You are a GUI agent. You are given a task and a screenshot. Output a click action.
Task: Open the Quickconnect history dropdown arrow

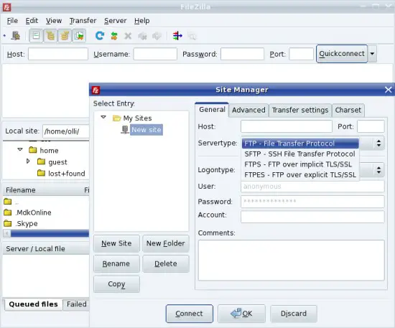point(372,54)
